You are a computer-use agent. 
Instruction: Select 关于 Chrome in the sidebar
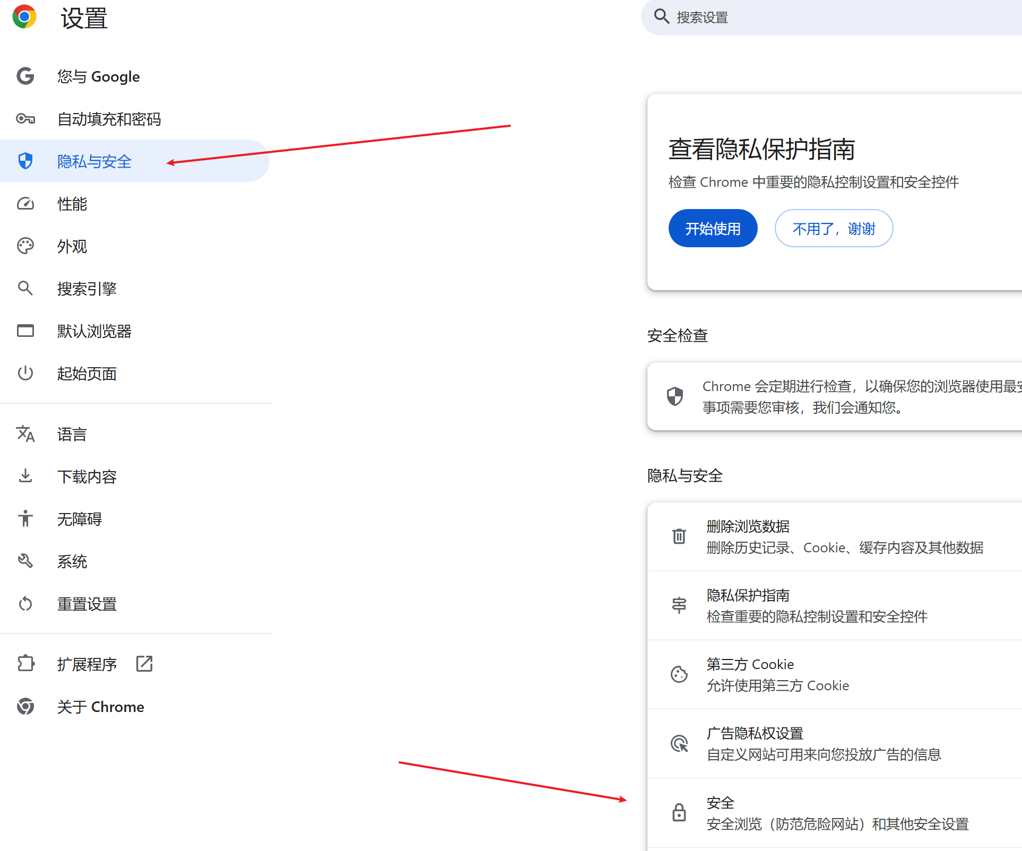101,707
